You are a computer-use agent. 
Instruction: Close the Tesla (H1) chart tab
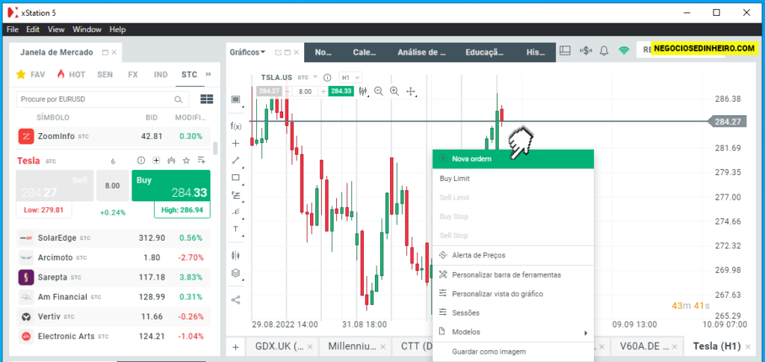(x=747, y=347)
